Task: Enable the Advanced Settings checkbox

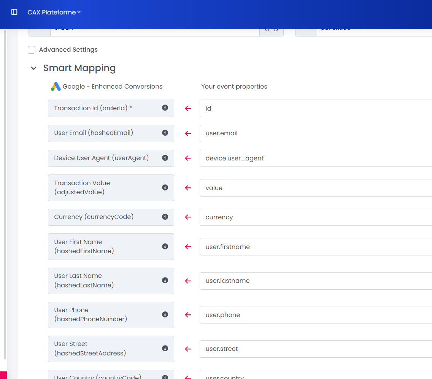Action: click(32, 50)
